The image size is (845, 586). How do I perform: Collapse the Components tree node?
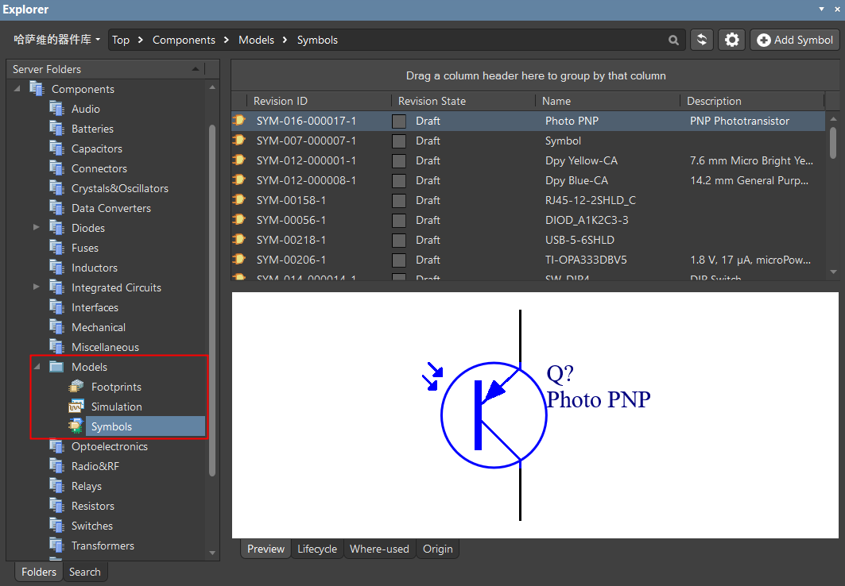pyautogui.click(x=17, y=88)
